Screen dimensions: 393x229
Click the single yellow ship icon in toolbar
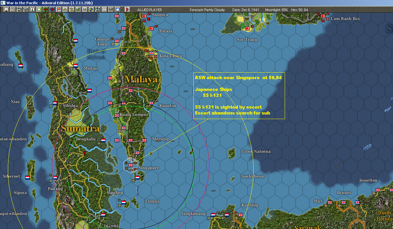tap(65, 9)
